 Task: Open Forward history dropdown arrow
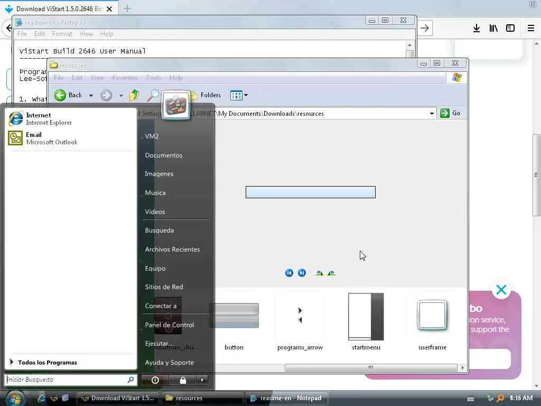[121, 95]
